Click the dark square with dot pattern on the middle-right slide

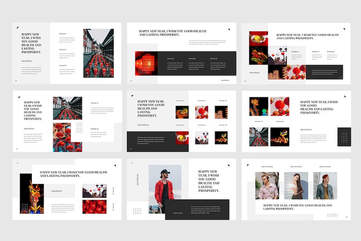click(x=344, y=137)
